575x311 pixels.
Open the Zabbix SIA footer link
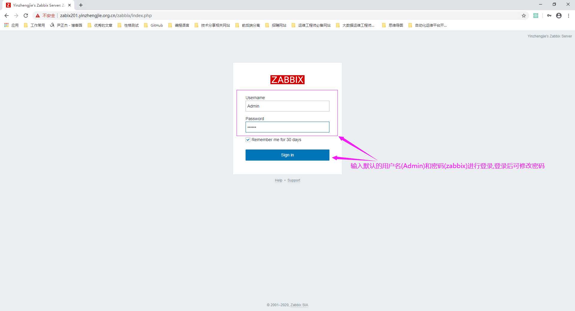point(299,305)
